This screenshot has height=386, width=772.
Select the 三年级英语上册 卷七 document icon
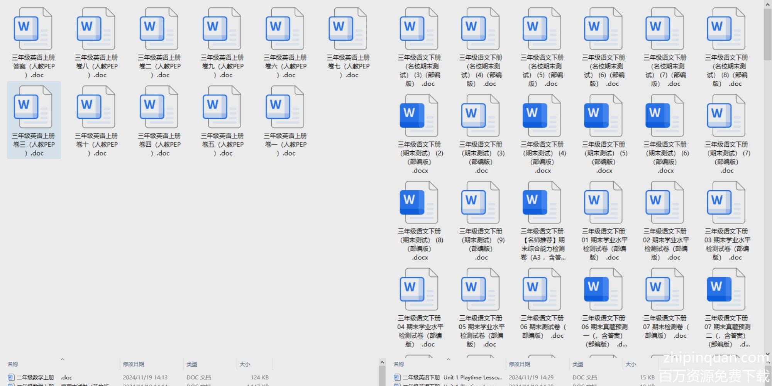pos(348,29)
